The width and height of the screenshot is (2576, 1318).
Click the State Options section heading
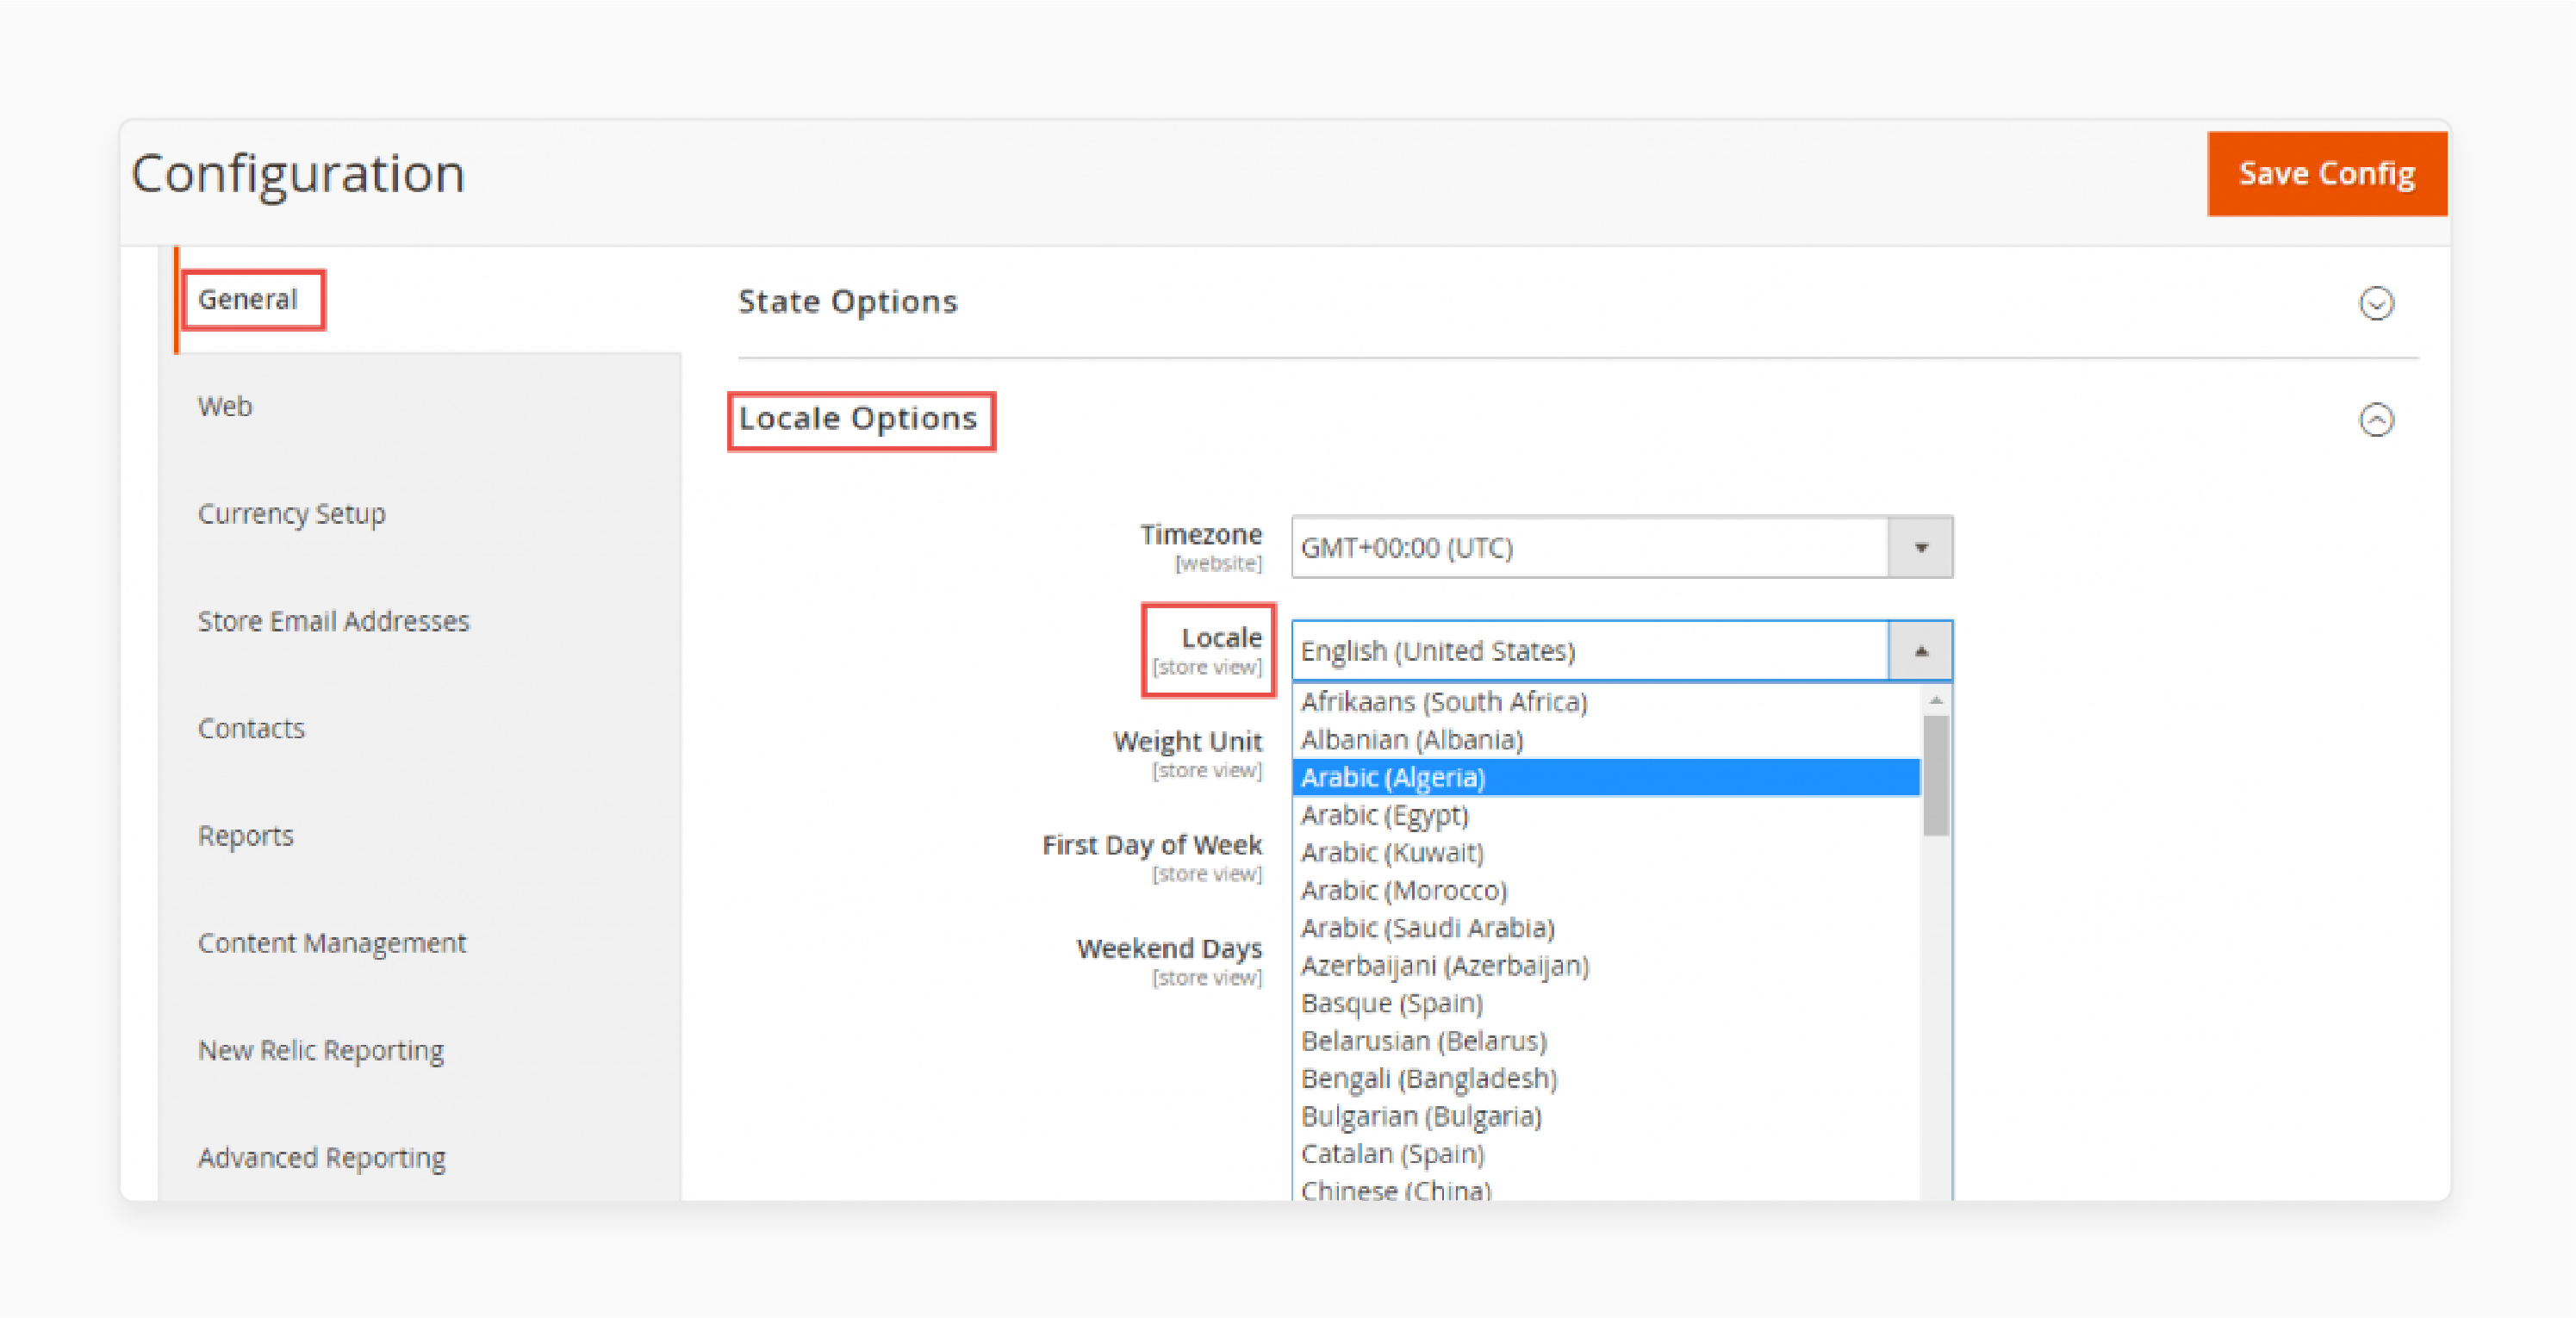pyautogui.click(x=848, y=302)
